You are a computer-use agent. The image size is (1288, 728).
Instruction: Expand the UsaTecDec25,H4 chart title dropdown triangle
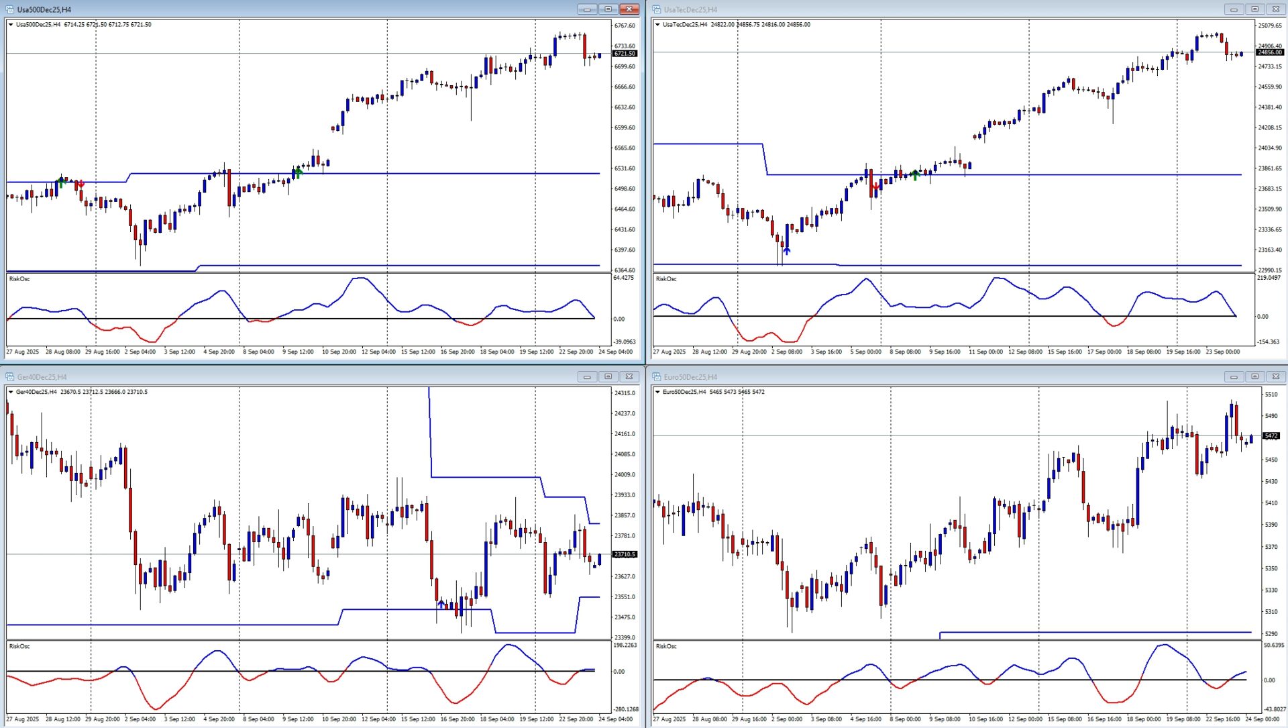coord(657,25)
